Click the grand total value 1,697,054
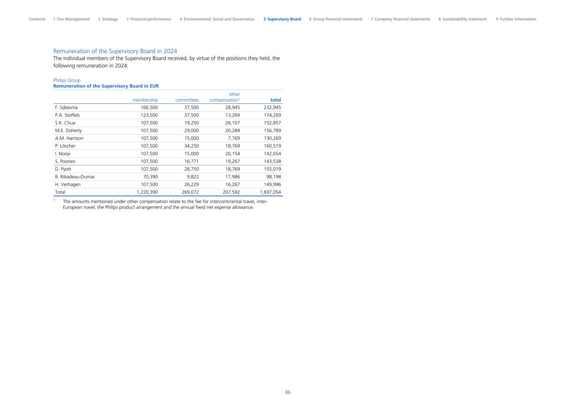 point(270,192)
